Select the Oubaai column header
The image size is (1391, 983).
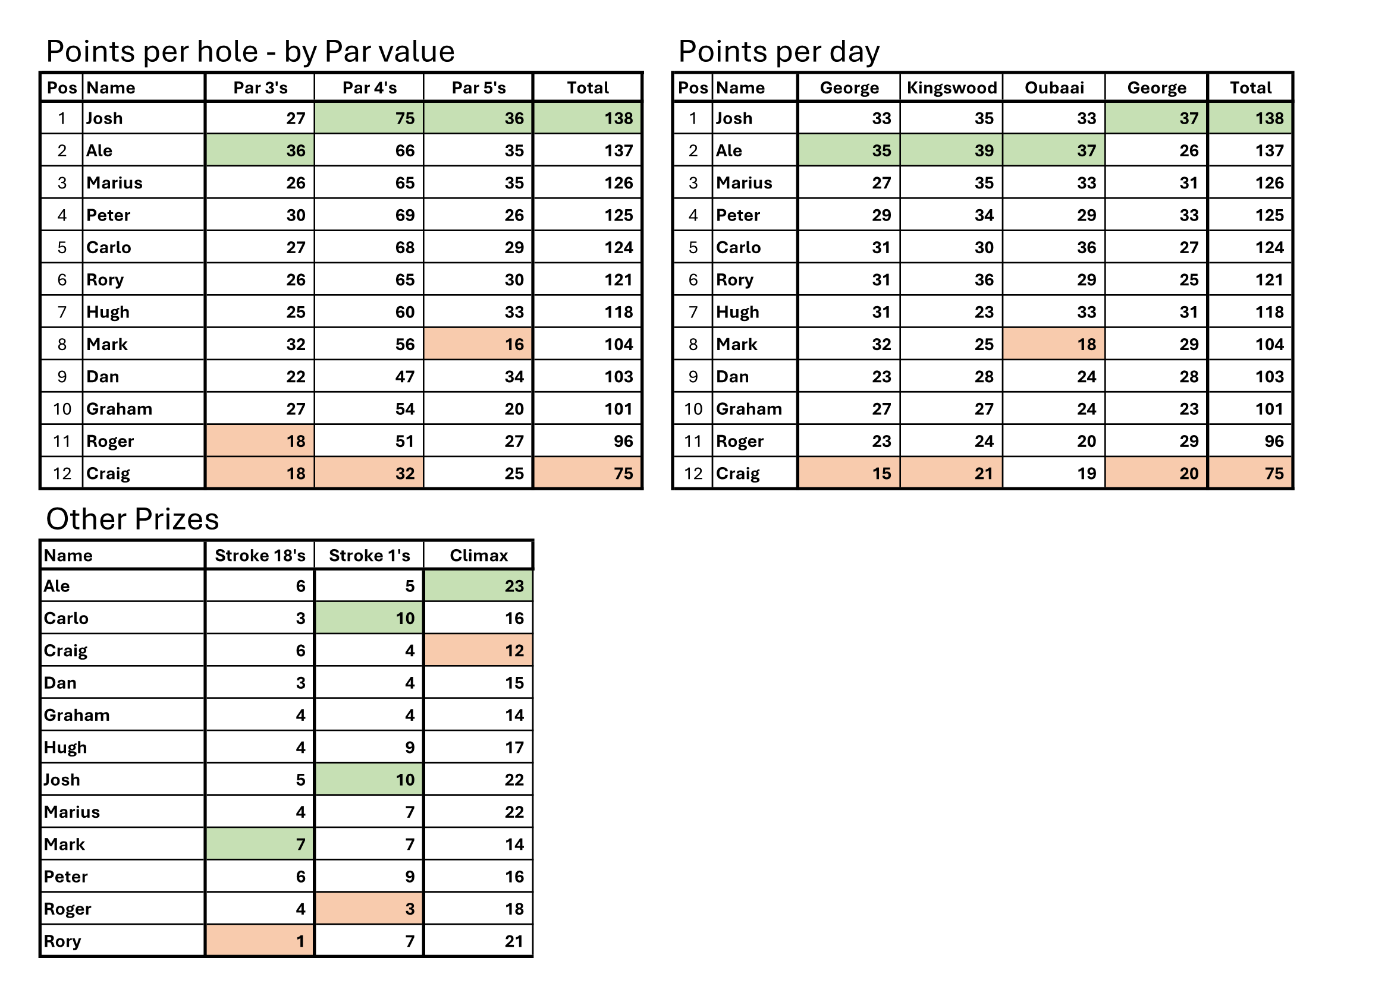(1054, 88)
